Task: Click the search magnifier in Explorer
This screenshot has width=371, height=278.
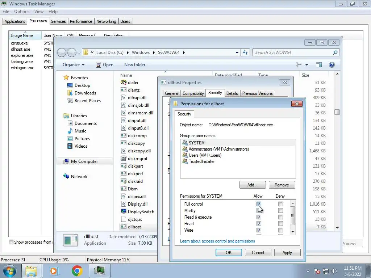Action: tap(335, 52)
